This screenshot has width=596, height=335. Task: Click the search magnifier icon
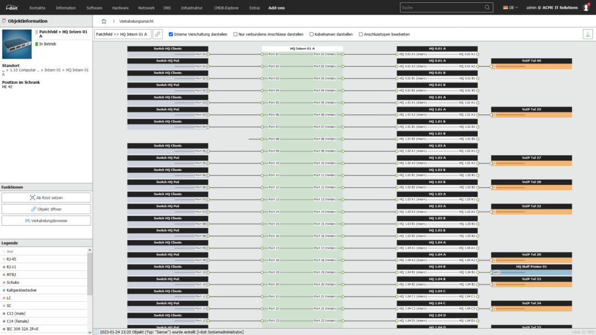487,8
